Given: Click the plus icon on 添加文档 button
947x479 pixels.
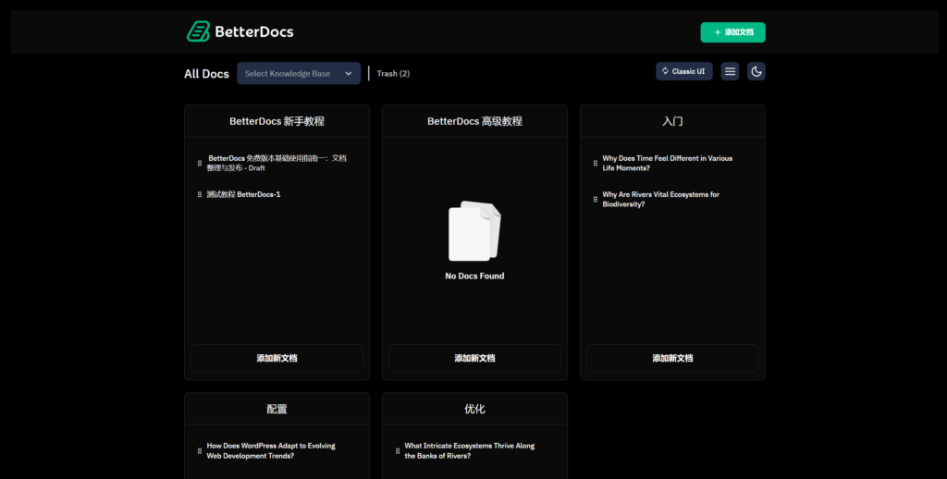Looking at the screenshot, I should (x=718, y=32).
